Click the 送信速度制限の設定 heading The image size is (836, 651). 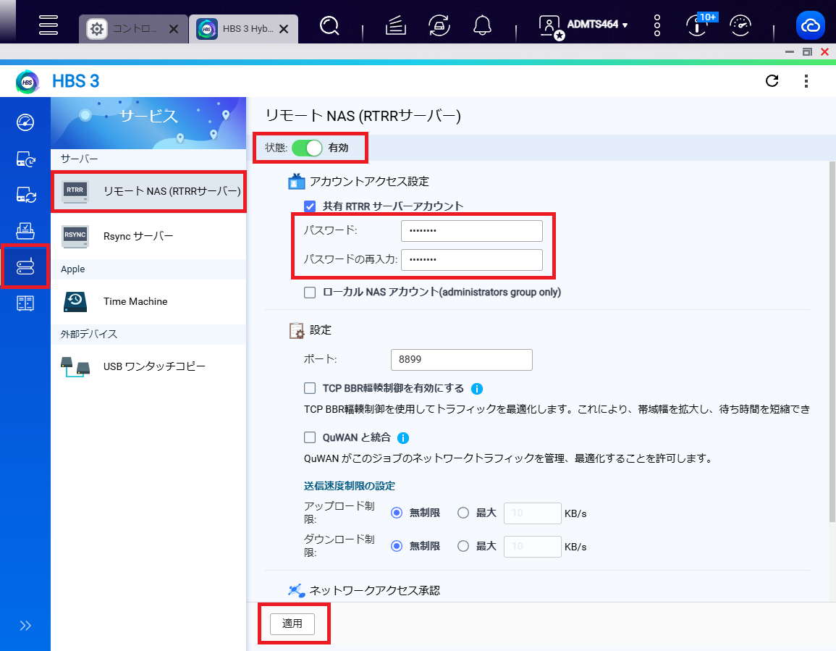point(349,486)
